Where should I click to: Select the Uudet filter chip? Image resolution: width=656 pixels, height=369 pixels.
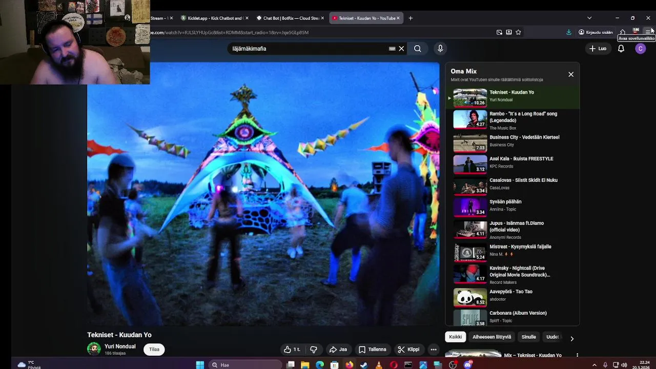click(553, 337)
